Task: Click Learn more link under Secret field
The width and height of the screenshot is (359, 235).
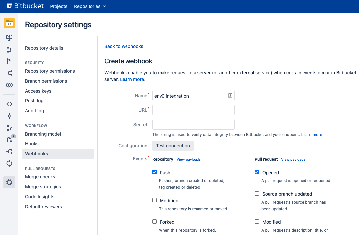Action: (311, 135)
